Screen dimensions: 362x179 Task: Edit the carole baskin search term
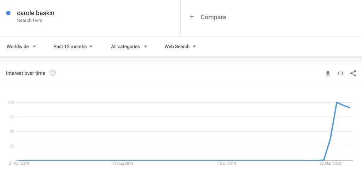click(x=36, y=13)
